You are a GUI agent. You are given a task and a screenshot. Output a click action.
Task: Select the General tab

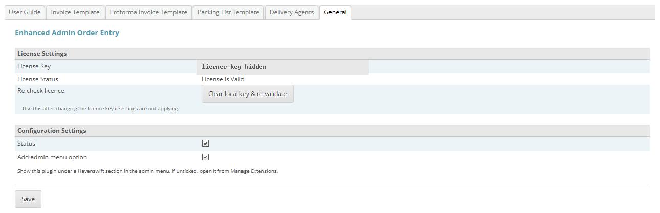point(335,12)
